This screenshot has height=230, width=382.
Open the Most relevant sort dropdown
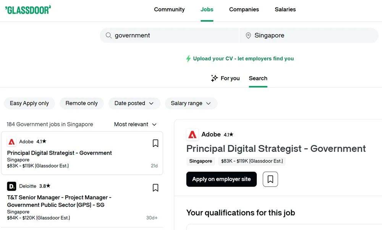click(135, 125)
